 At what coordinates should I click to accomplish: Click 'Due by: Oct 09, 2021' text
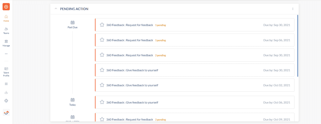pos(276,119)
